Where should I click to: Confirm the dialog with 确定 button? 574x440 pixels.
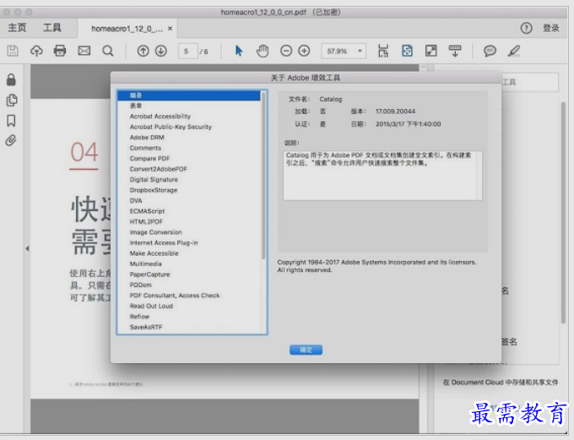pyautogui.click(x=306, y=350)
